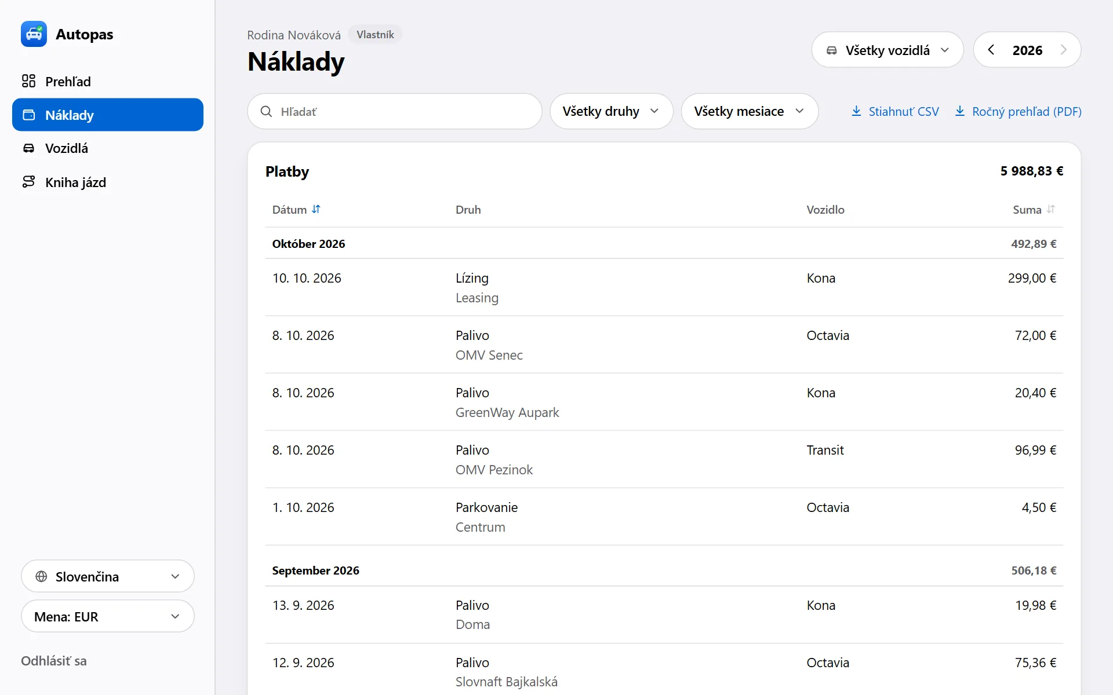Image resolution: width=1113 pixels, height=695 pixels.
Task: Click the Transit vehicle cell
Action: pos(825,450)
